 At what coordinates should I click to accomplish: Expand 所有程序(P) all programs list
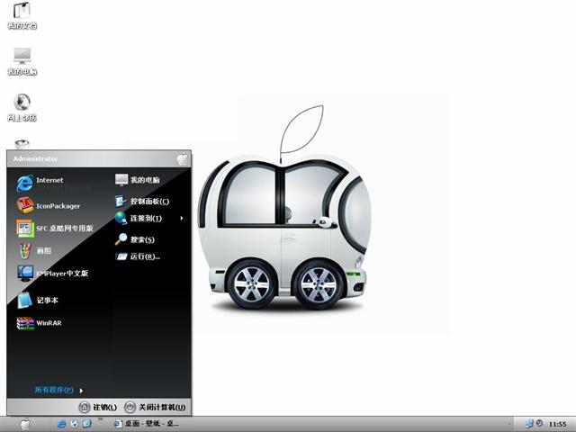(x=58, y=390)
